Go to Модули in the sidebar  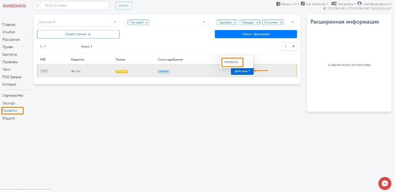click(x=8, y=118)
